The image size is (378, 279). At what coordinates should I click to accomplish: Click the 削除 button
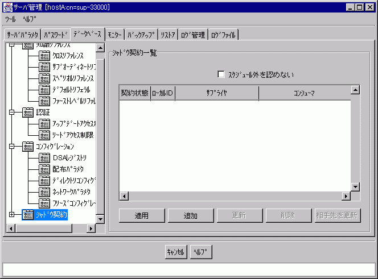pyautogui.click(x=288, y=215)
